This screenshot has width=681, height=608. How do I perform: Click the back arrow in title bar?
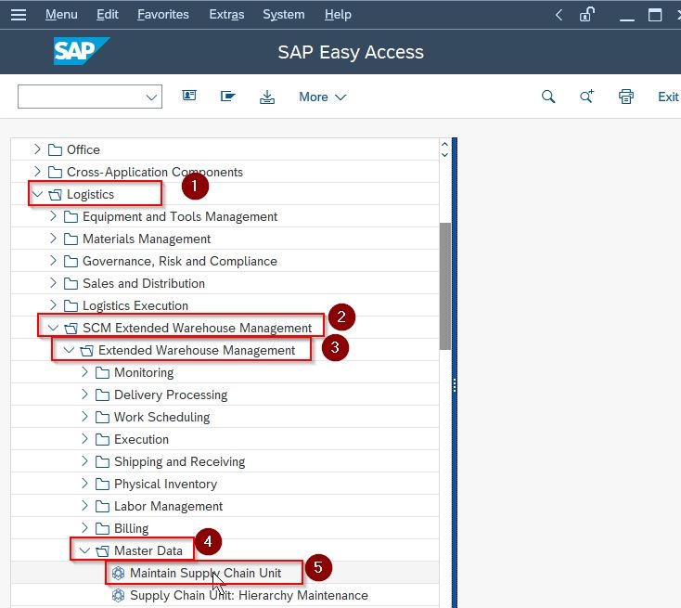coord(559,15)
